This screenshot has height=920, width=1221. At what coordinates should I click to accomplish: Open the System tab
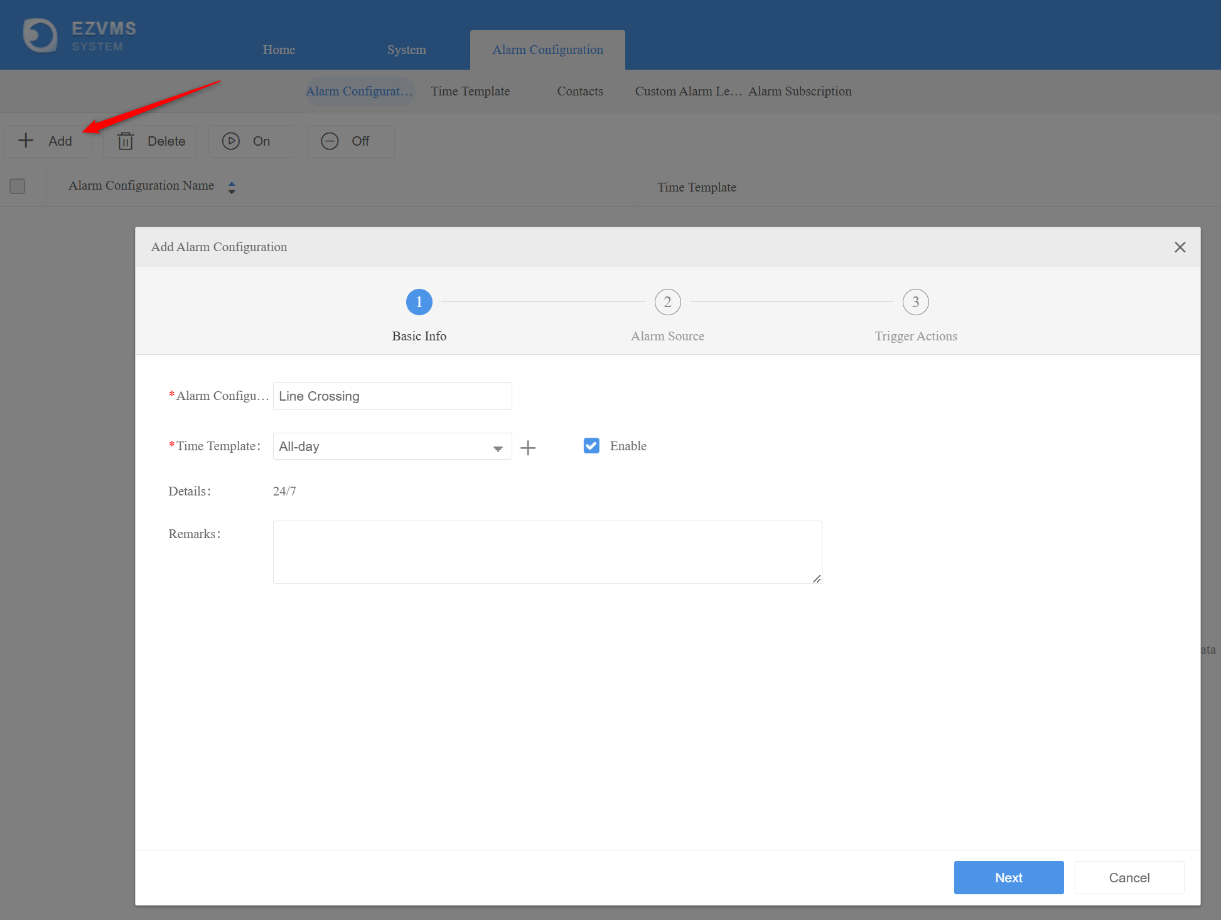pos(406,50)
